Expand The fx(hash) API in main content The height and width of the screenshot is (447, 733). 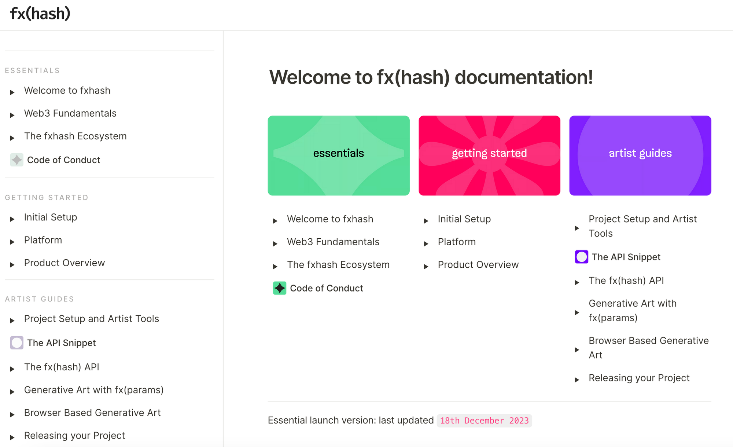[577, 283]
